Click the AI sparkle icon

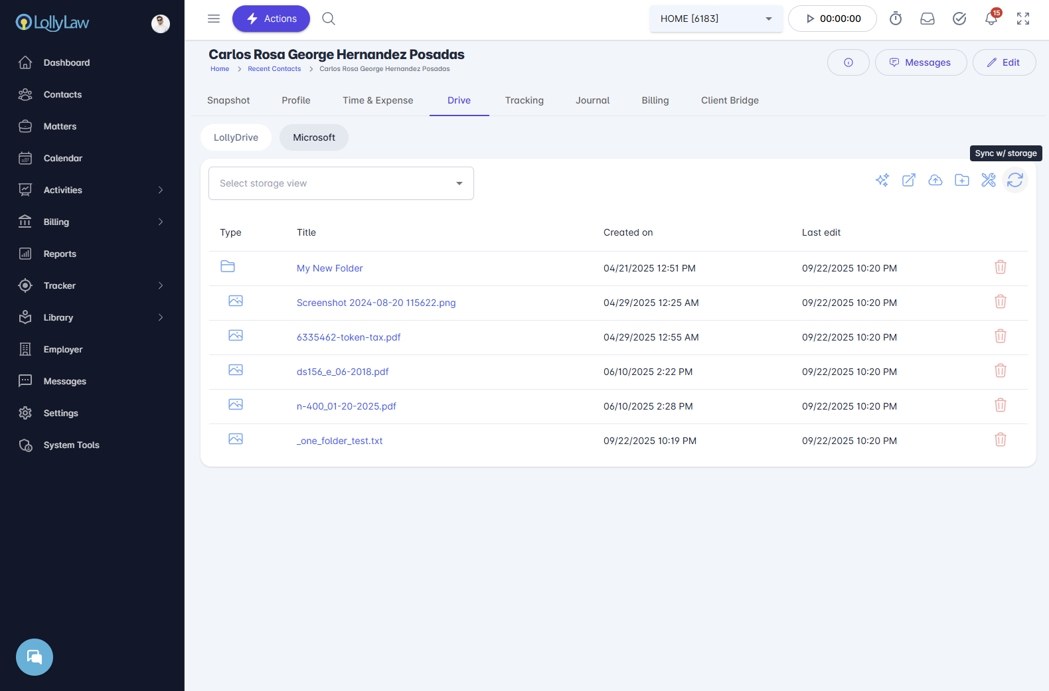pyautogui.click(x=882, y=180)
